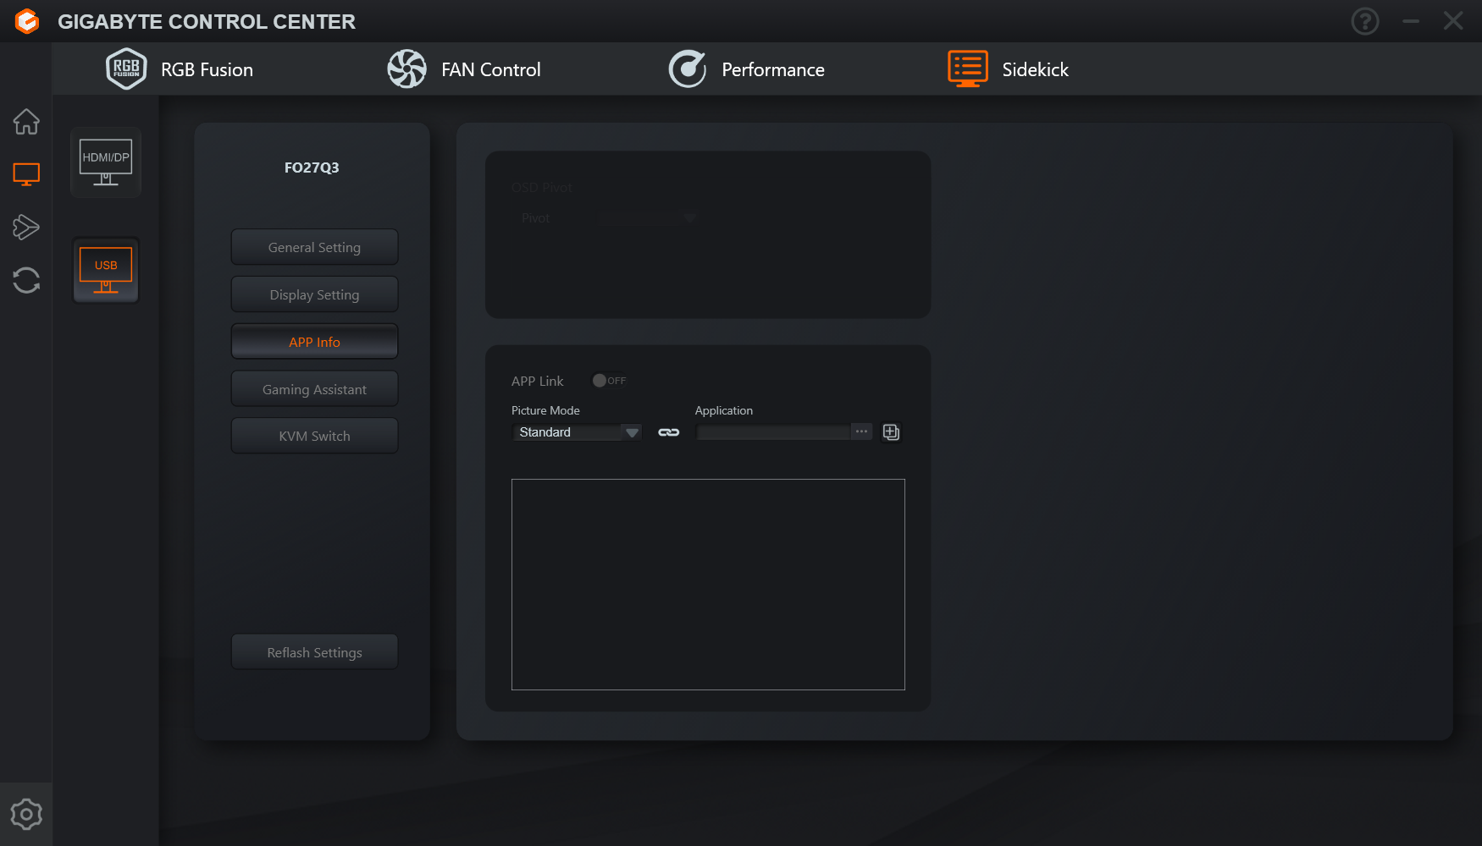Click the Application path input field

[773, 432]
